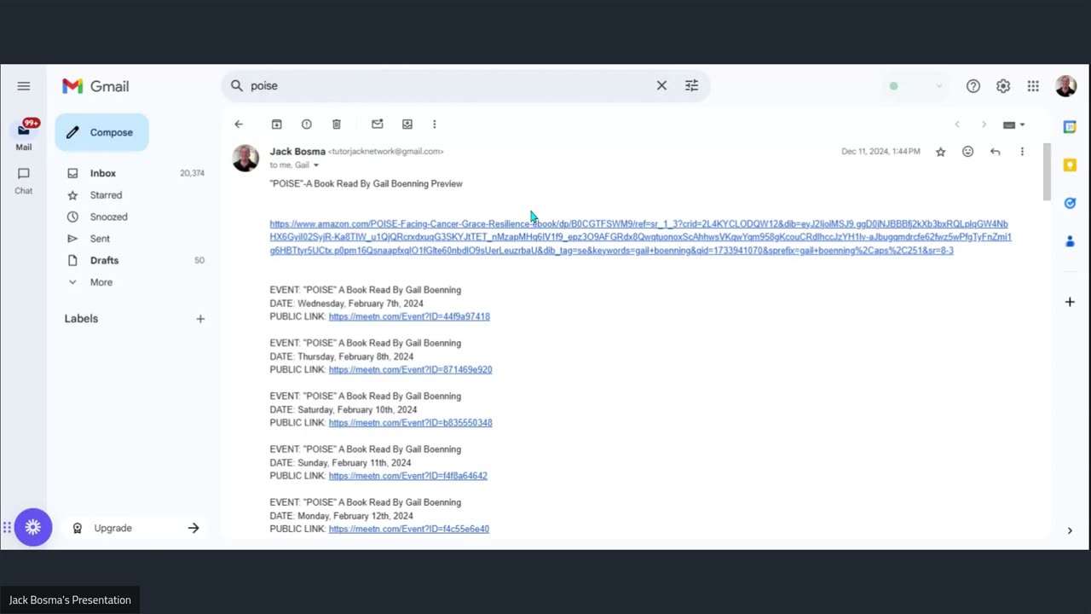Open the Amazon POISE book link

[640, 237]
